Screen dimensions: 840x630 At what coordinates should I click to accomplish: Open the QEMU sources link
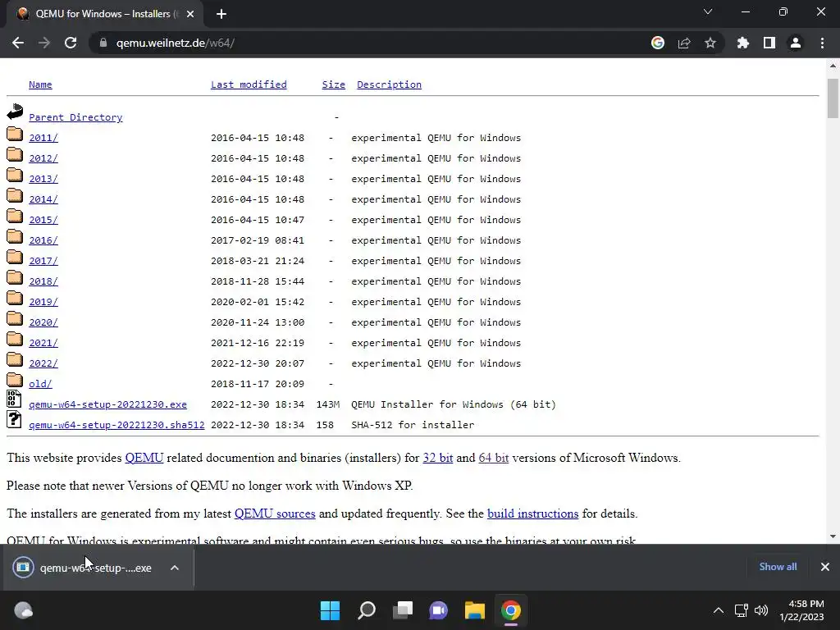click(x=275, y=514)
